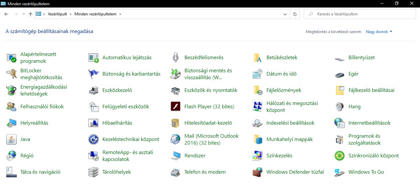Open the Dátum és idő link
The height and width of the screenshot is (193, 420).
282,74
